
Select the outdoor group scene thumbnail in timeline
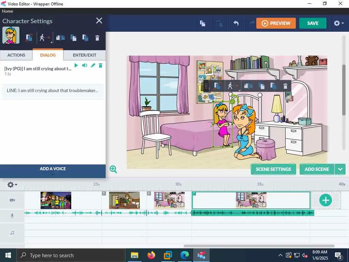tap(56, 200)
